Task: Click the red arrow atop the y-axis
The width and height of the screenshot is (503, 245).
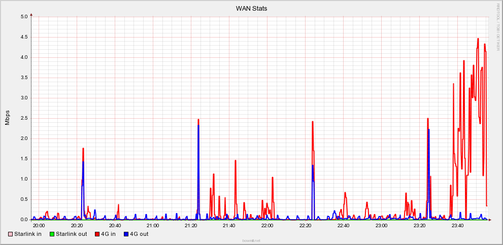Action: [x=31, y=14]
